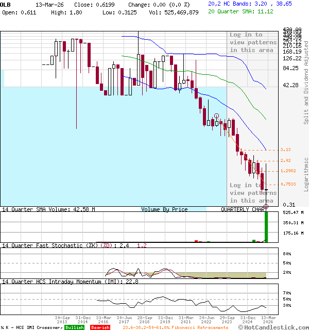Screen dimensions: 309x330
Task: Click the Volume By Price label
Action: pos(164,210)
